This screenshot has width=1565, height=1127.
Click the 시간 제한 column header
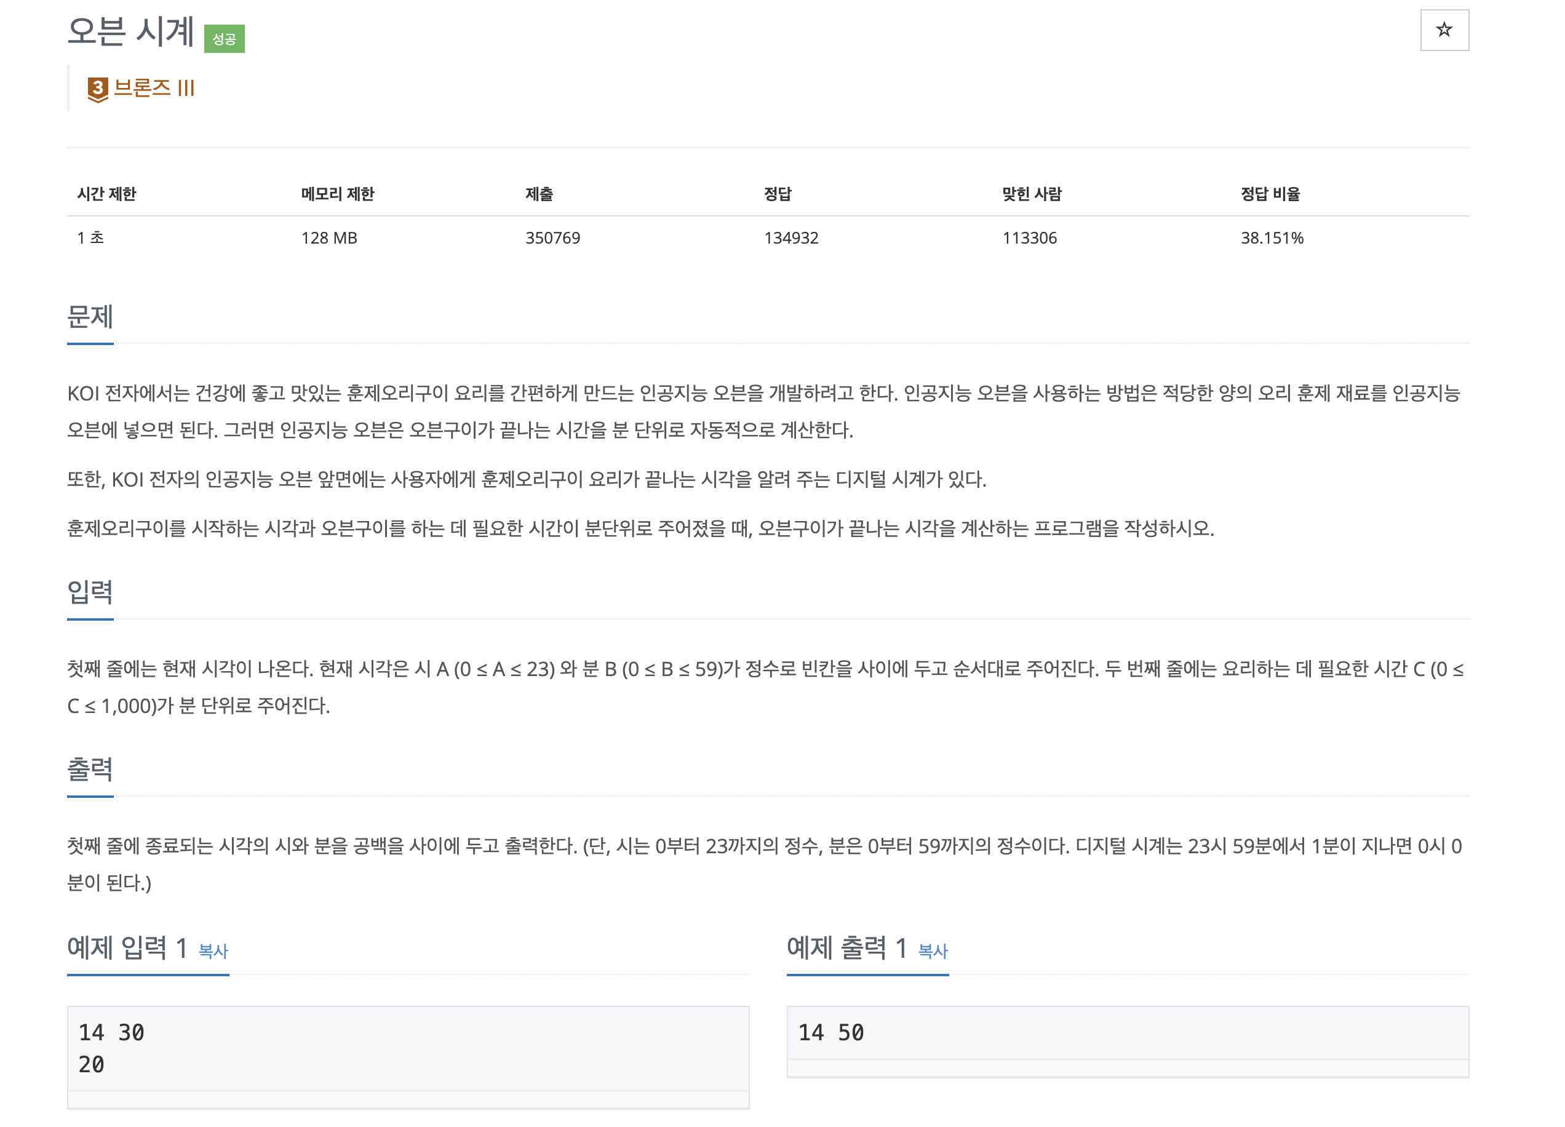(x=106, y=194)
